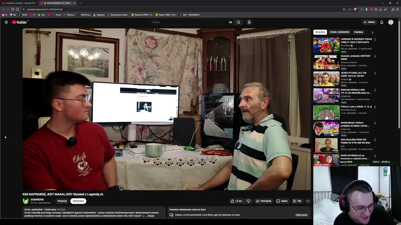Open the JARMARK W GDAŃSKU video thumbnail
The height and width of the screenshot is (225, 401).
point(326,45)
